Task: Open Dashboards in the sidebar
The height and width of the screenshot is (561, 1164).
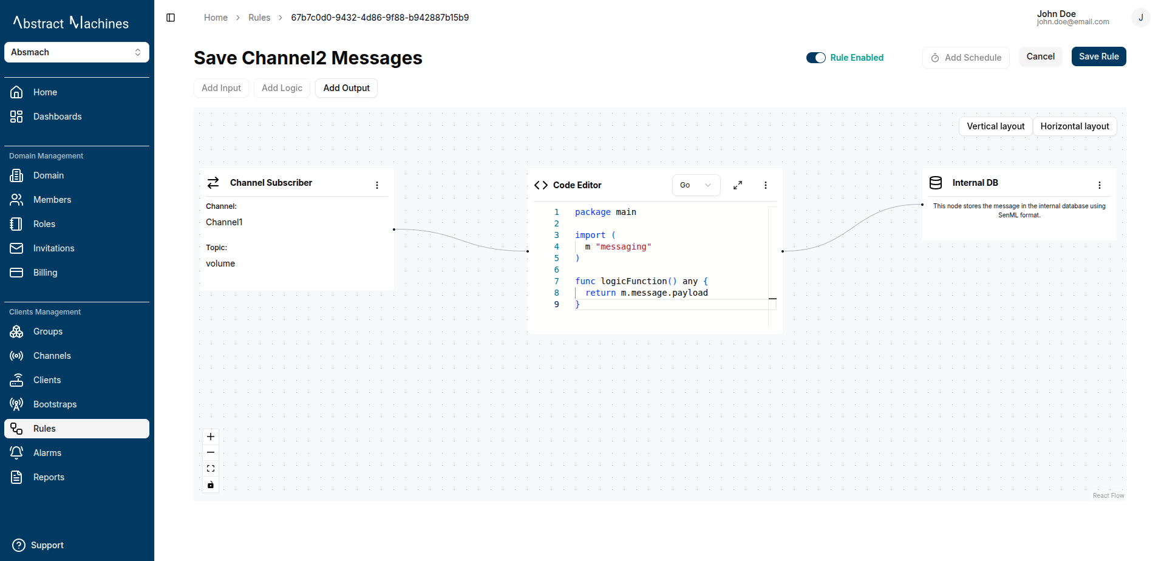Action: click(x=77, y=117)
